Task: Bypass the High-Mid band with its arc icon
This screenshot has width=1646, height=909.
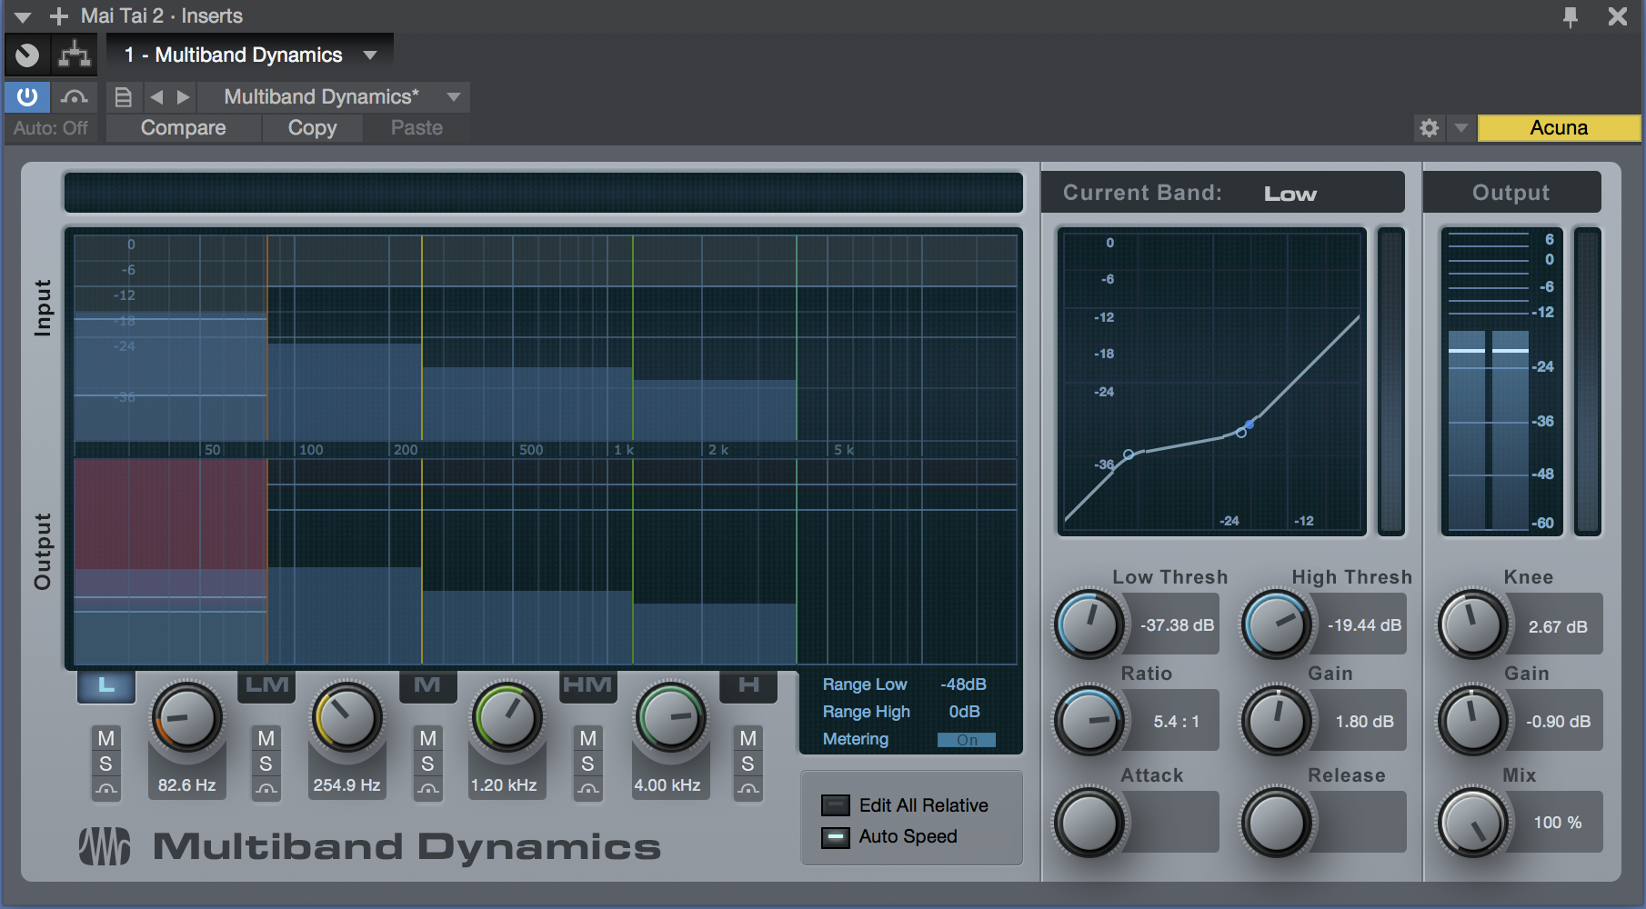Action: point(587,789)
